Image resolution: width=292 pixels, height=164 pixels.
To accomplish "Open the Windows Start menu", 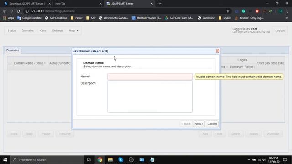I will (x=5, y=160).
